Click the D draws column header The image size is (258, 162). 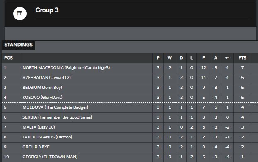tap(181, 58)
